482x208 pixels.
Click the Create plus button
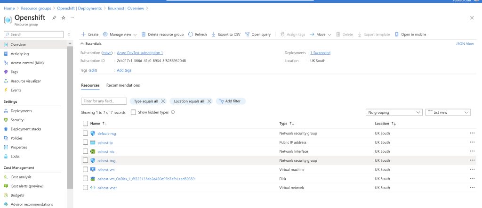pos(90,34)
